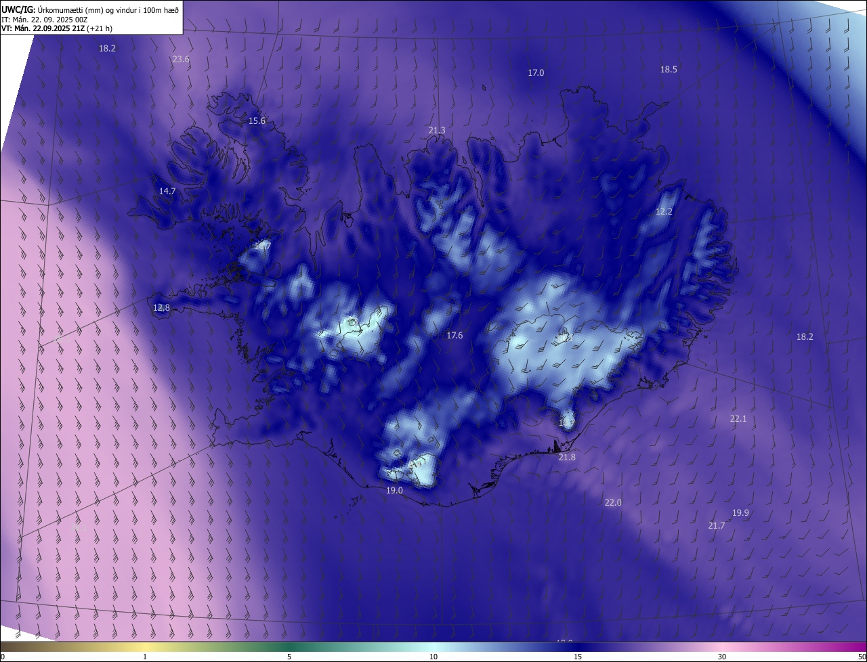Click the 22.0 value label
Screen dimensions: 867x662
[613, 503]
